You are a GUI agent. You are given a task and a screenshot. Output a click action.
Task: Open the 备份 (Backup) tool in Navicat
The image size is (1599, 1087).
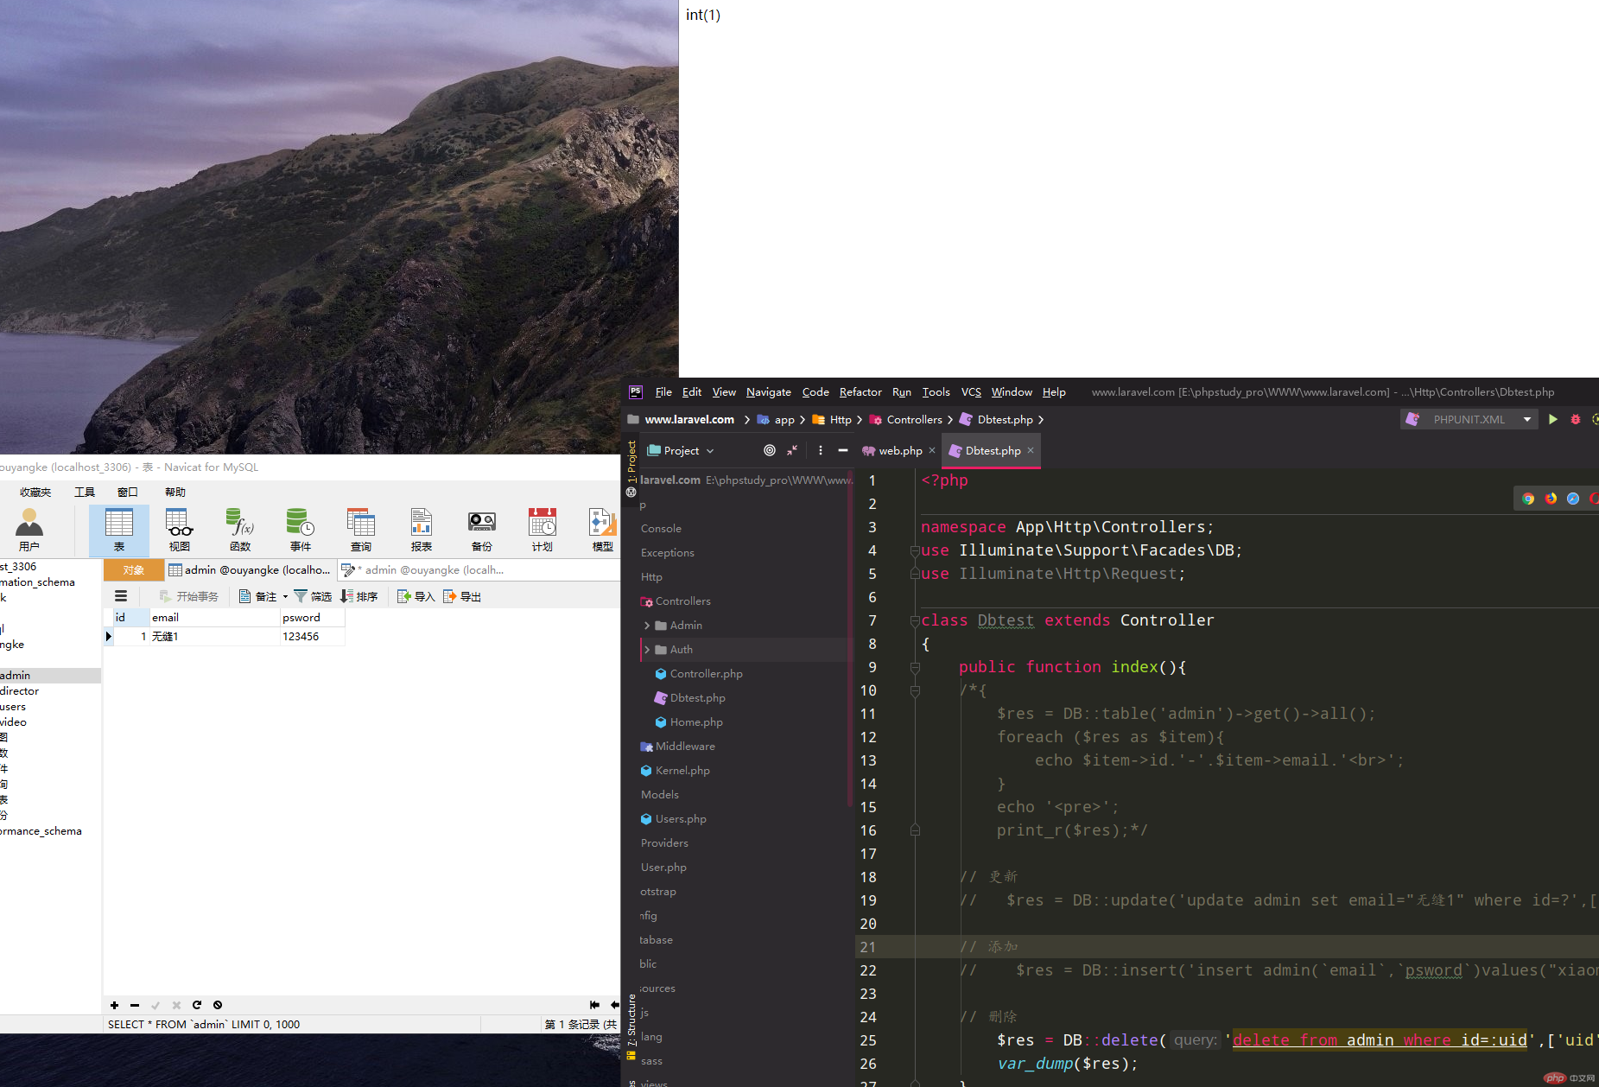click(x=482, y=530)
